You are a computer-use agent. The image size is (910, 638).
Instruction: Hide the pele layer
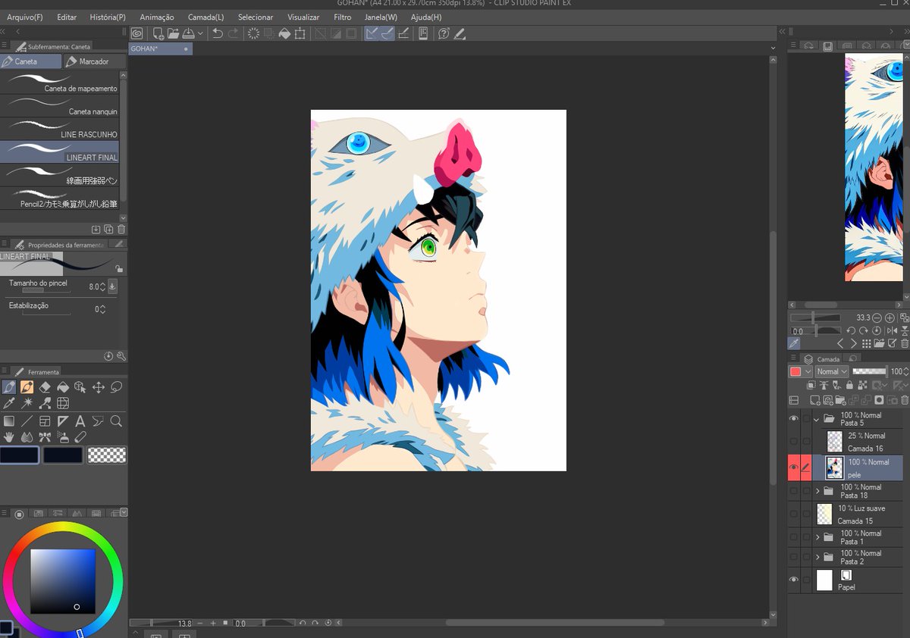pos(794,468)
